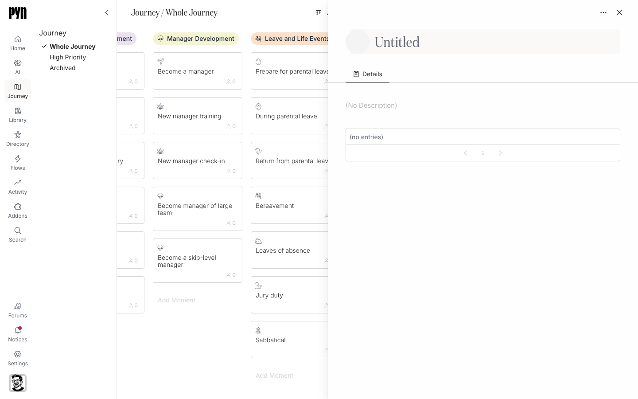
Task: Select High Priority view
Action: click(68, 57)
